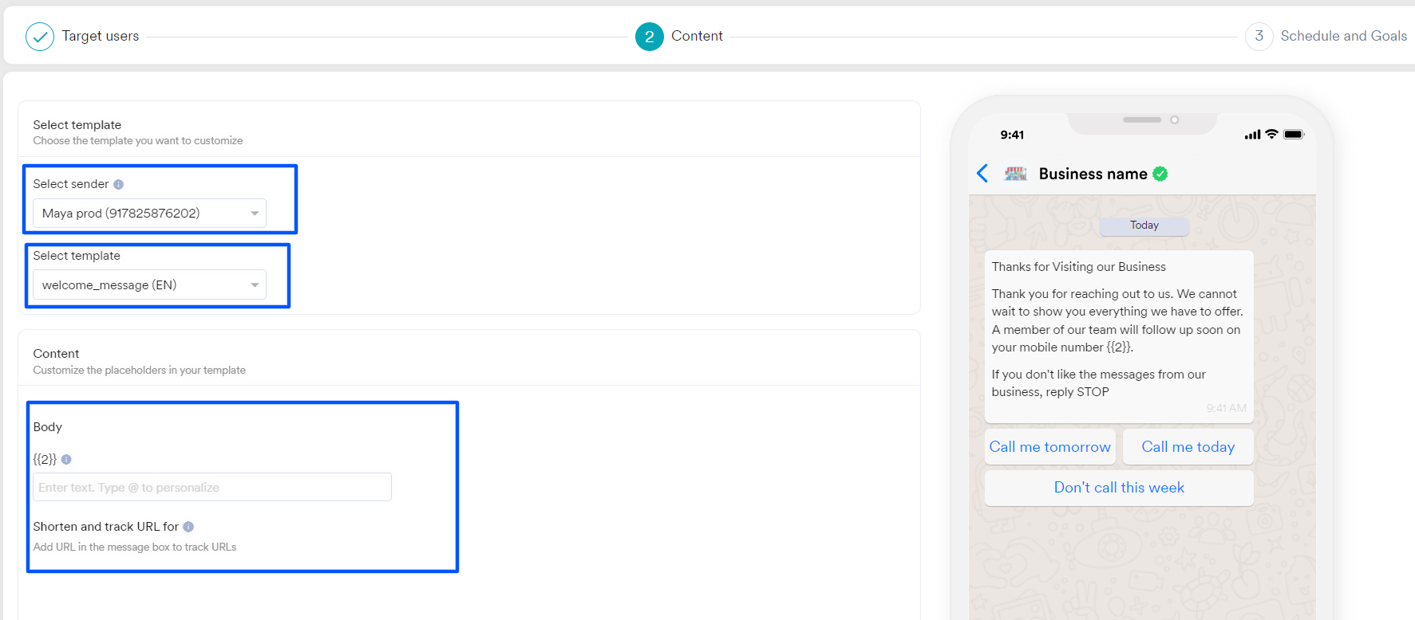Click the arrow on welcome_message (EN) combo box
This screenshot has height=620, width=1415.
point(255,285)
